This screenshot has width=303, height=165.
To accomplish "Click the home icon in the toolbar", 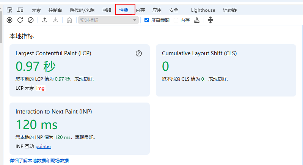I will coord(69,20).
